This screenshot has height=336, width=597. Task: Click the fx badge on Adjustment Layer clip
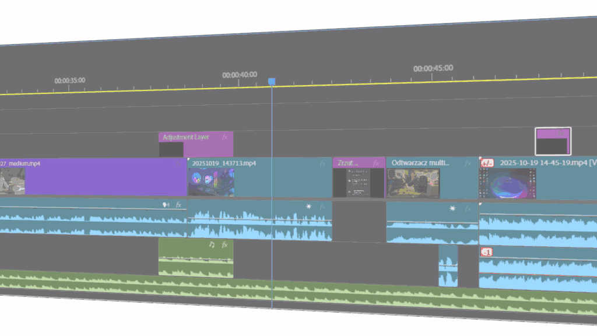[224, 137]
